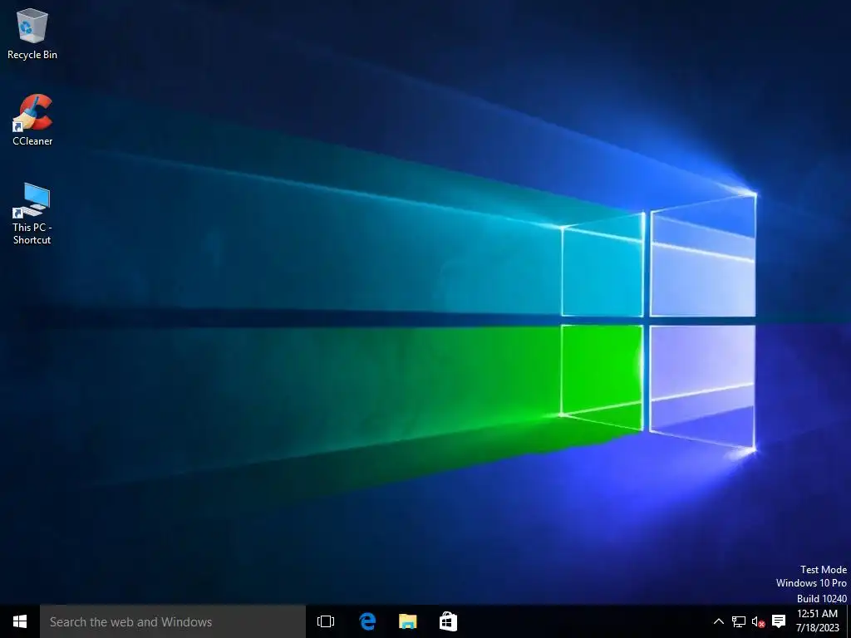Image resolution: width=851 pixels, height=638 pixels.
Task: Select the CCleaner desktop shortcut
Action: [32, 120]
